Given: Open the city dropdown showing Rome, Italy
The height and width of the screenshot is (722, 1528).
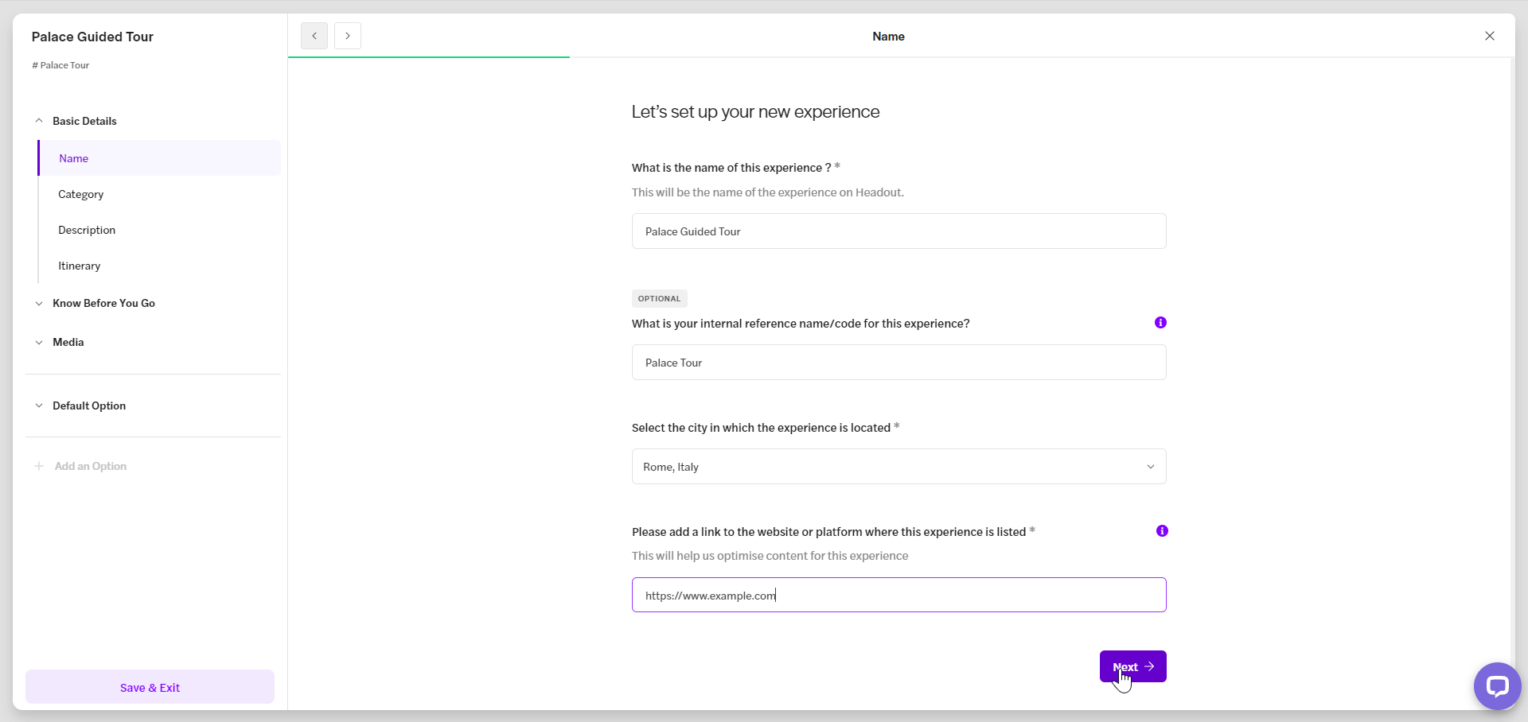Looking at the screenshot, I should [x=898, y=467].
